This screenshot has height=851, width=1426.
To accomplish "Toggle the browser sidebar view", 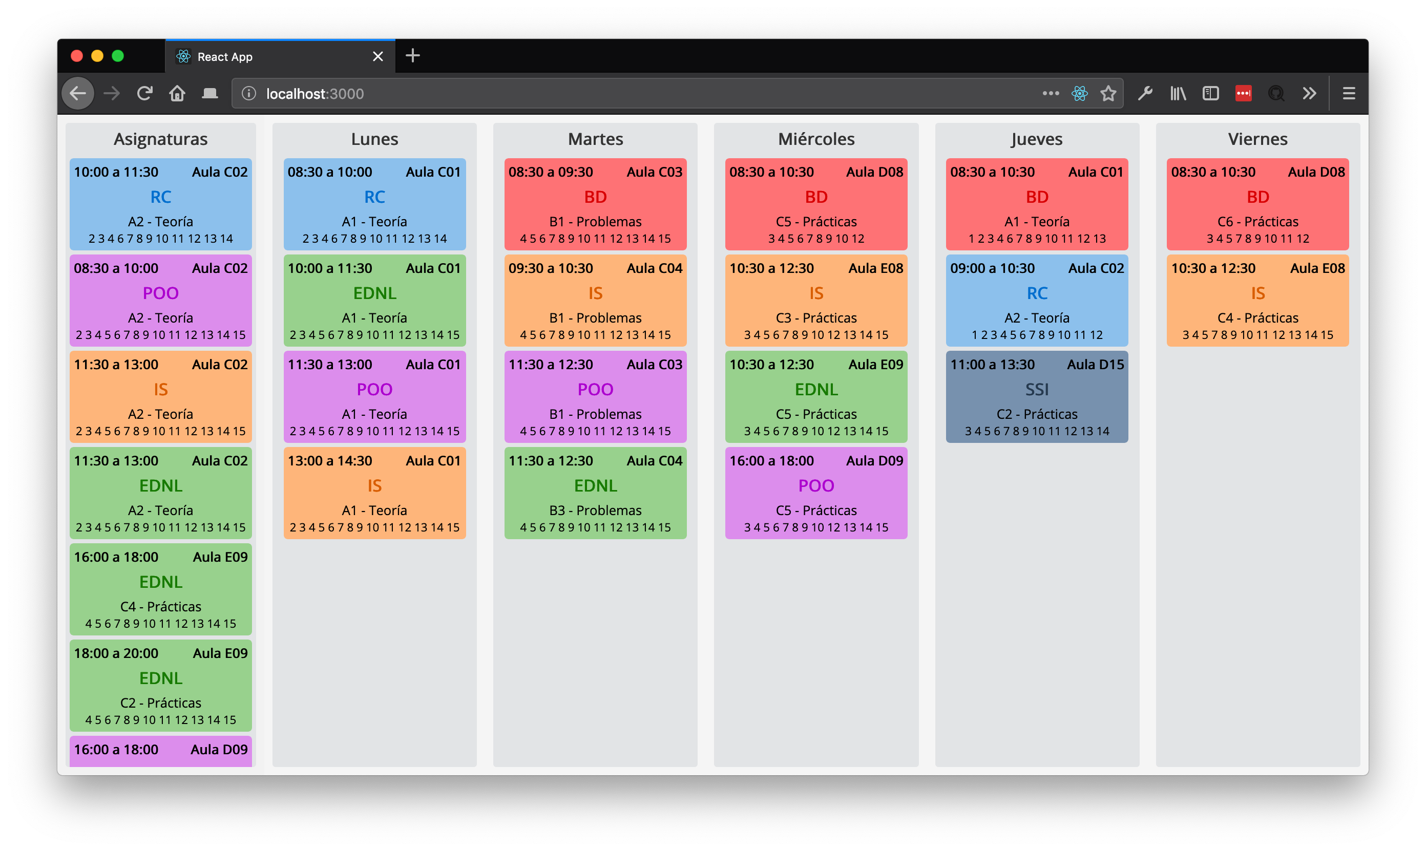I will (x=1210, y=94).
